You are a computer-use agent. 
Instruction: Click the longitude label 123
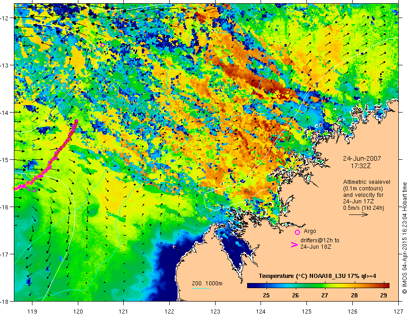click(215, 311)
